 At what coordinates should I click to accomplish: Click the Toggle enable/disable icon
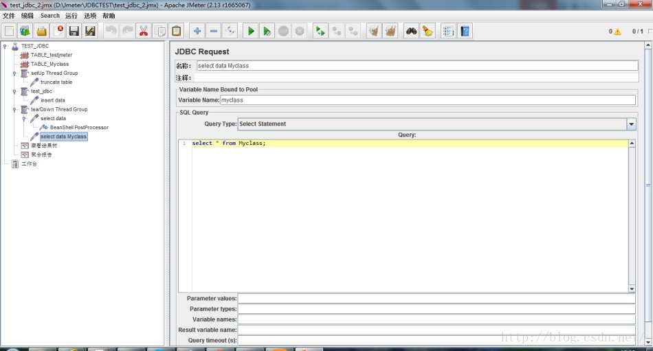click(230, 31)
